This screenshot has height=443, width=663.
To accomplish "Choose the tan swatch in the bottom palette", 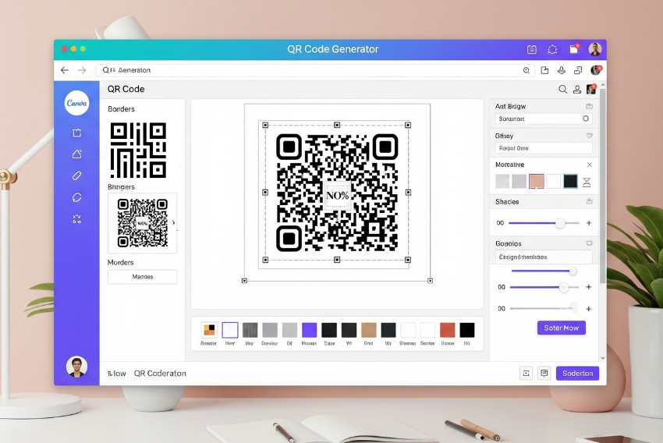I will pos(369,330).
